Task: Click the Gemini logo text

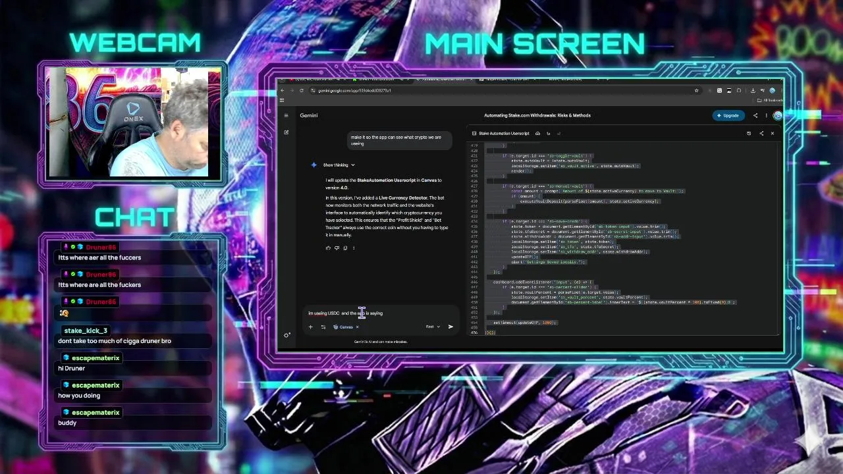Action: [309, 115]
